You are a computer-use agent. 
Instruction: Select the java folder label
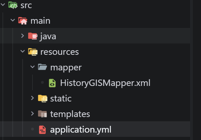(x=48, y=37)
